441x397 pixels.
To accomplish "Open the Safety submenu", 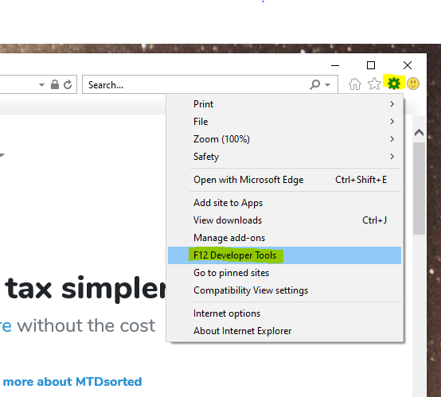I will [284, 156].
